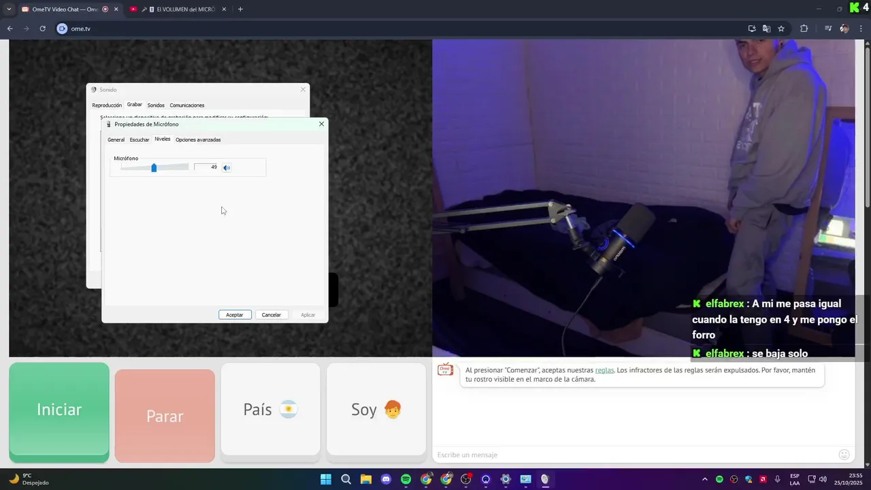Image resolution: width=871 pixels, height=490 pixels.
Task: Open the translate page icon
Action: 766,29
